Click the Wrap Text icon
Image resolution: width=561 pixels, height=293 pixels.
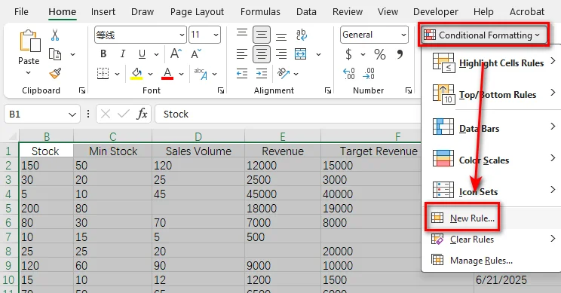tap(302, 35)
